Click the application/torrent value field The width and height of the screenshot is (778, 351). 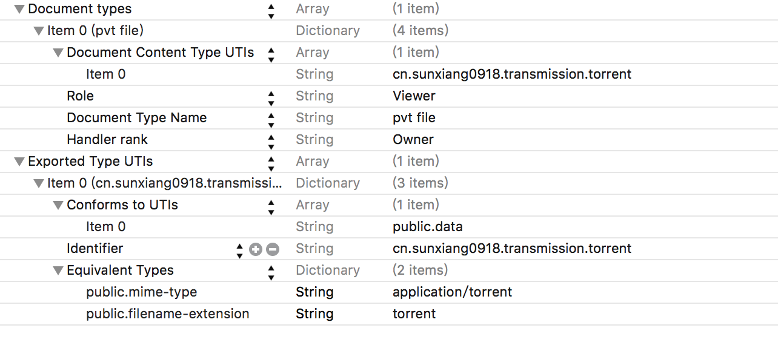(452, 292)
